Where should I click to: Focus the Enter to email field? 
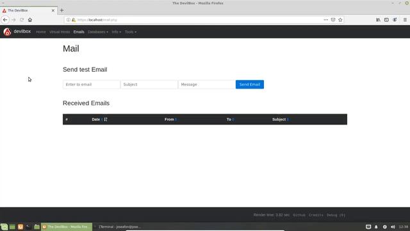click(91, 84)
